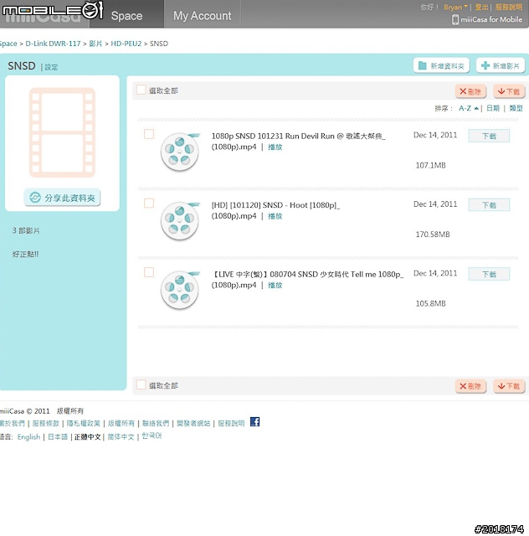Click 播放 play for Hoot video

[275, 216]
